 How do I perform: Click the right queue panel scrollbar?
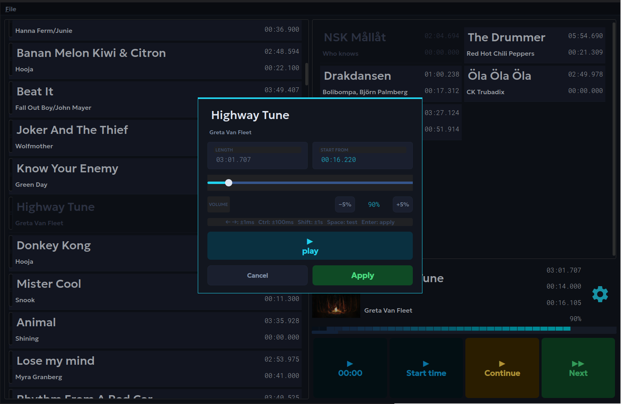[x=614, y=138]
